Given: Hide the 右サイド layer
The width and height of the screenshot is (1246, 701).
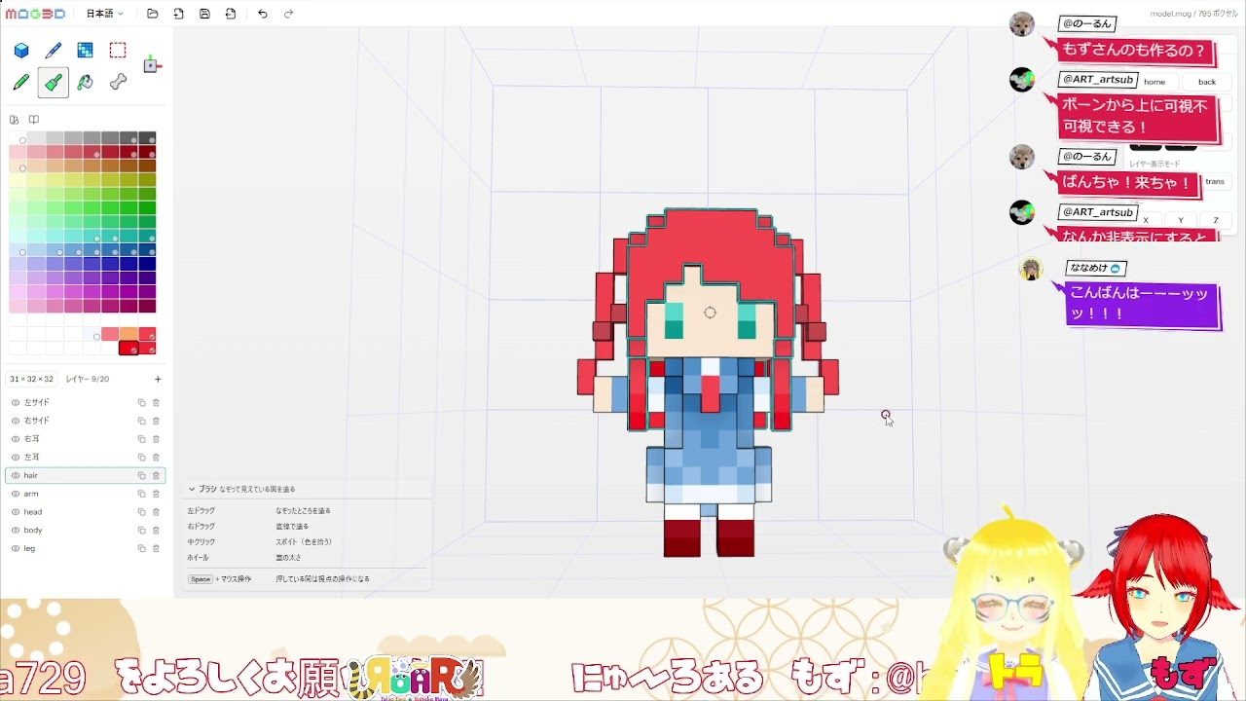Looking at the screenshot, I should 16,421.
